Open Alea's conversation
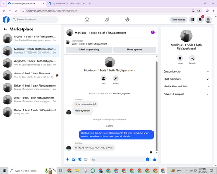Viewport: 217px width, 174px height. (30, 100)
